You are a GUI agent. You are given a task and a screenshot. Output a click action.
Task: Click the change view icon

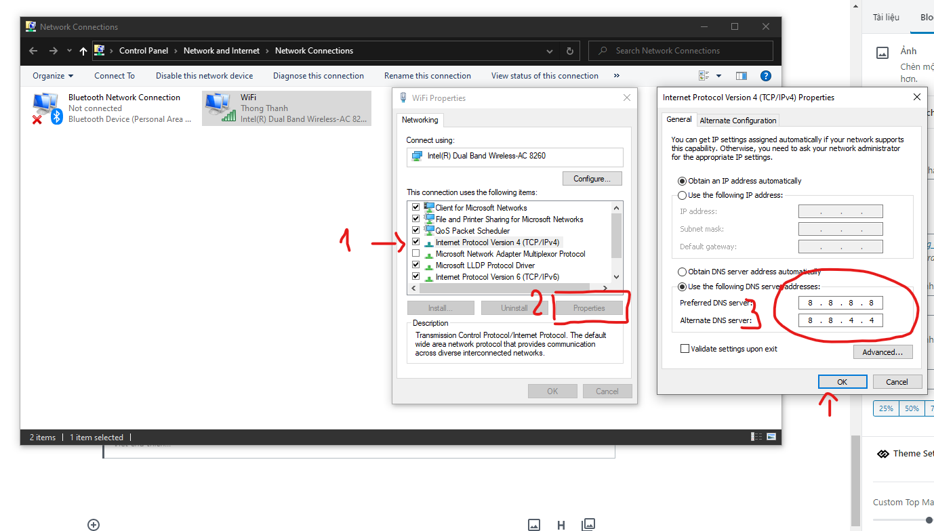pyautogui.click(x=704, y=76)
